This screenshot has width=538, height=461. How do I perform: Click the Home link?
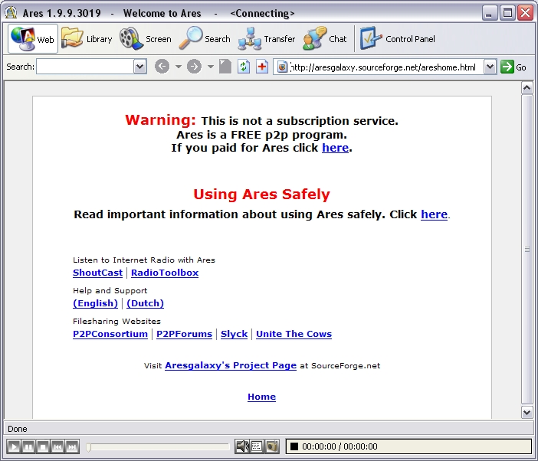[261, 397]
